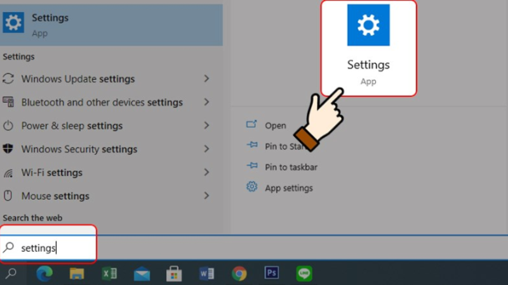Viewport: 508px width, 285px height.
Task: Expand Windows Update settings chevron
Action: point(206,79)
